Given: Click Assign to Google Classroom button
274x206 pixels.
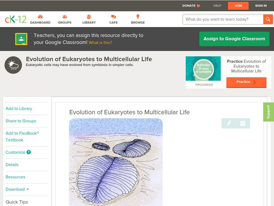Looking at the screenshot, I should tap(234, 39).
